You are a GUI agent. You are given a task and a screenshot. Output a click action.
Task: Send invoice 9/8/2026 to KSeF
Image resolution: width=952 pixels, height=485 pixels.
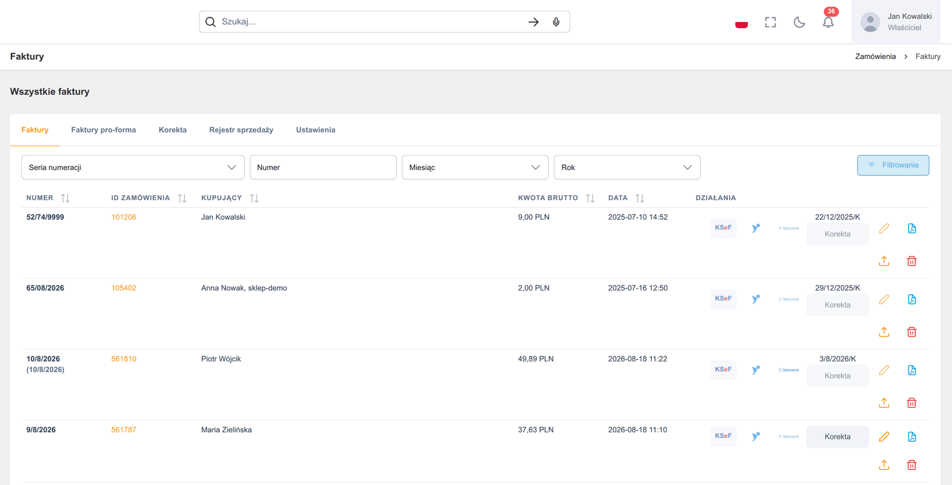point(723,436)
